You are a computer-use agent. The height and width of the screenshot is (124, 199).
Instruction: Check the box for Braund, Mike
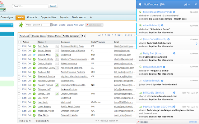point(19,55)
